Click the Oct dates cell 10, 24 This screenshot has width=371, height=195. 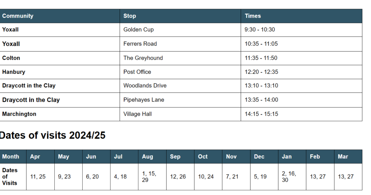point(208,177)
